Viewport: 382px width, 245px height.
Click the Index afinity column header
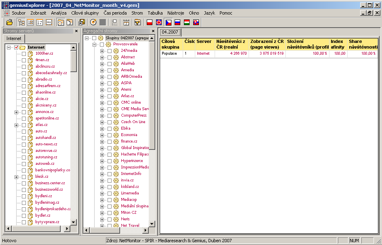(338, 44)
